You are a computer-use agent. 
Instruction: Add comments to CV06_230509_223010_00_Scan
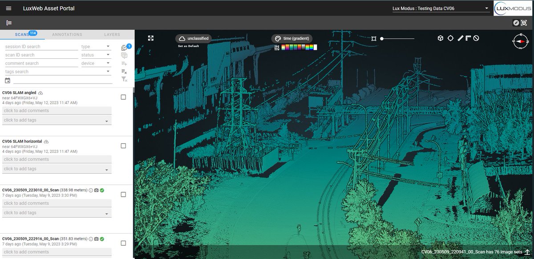point(57,203)
